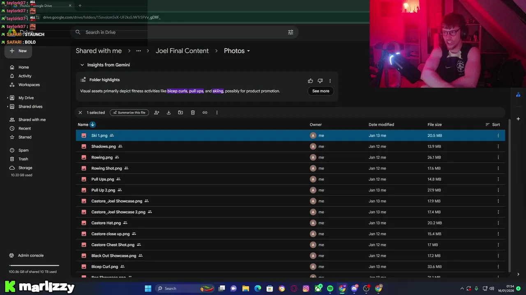This screenshot has width=526, height=295.
Task: Open Starred items
Action: pos(25,137)
